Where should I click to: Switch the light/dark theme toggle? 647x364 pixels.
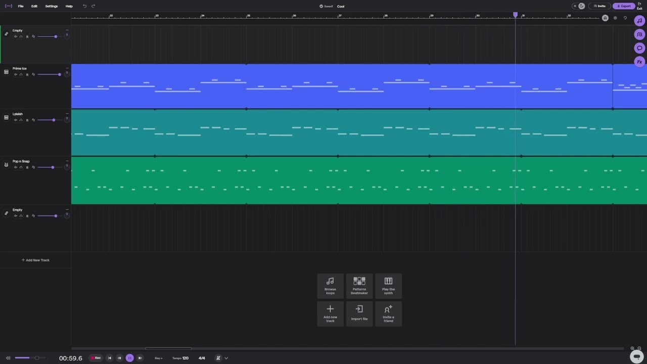click(x=578, y=6)
